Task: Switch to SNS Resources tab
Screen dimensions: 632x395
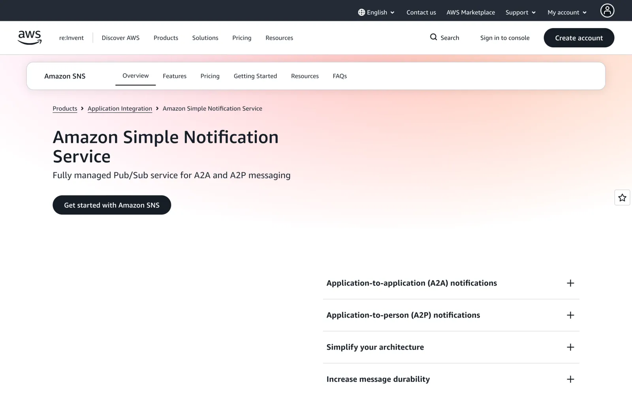Action: tap(305, 76)
